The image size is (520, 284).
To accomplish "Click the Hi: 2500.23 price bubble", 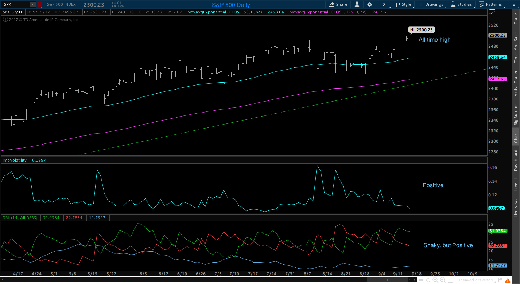I will click(422, 30).
